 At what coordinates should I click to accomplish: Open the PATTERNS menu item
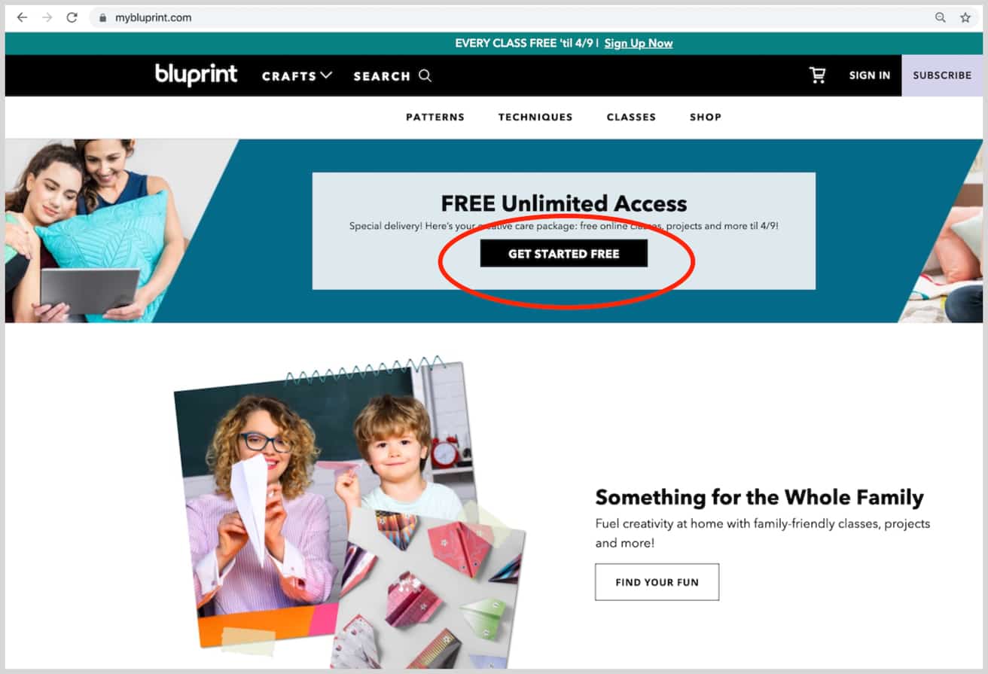(x=435, y=117)
